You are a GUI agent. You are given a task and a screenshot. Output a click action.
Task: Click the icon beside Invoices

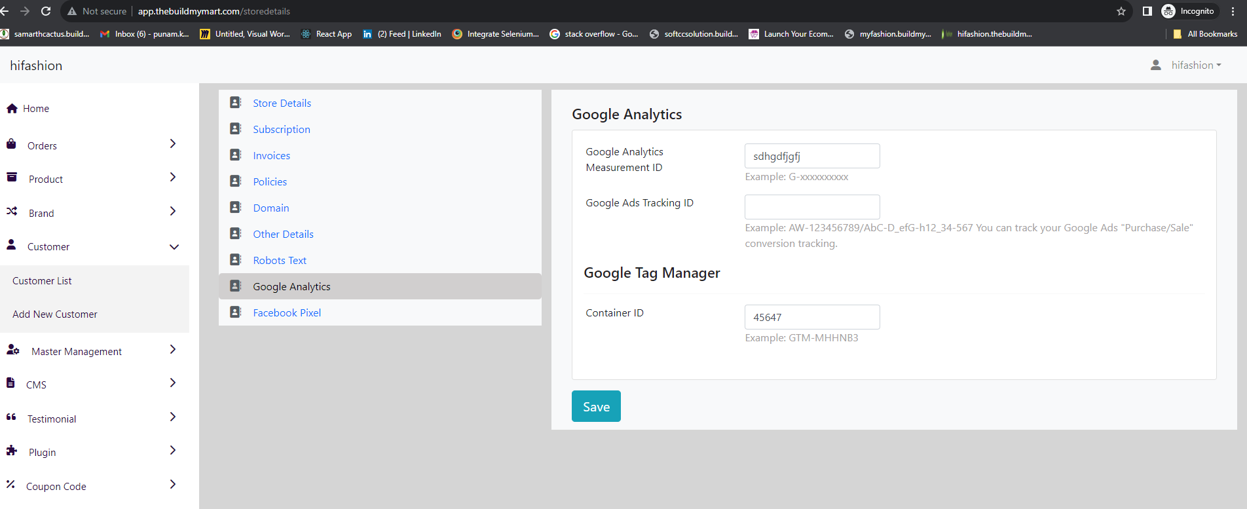[x=236, y=155]
